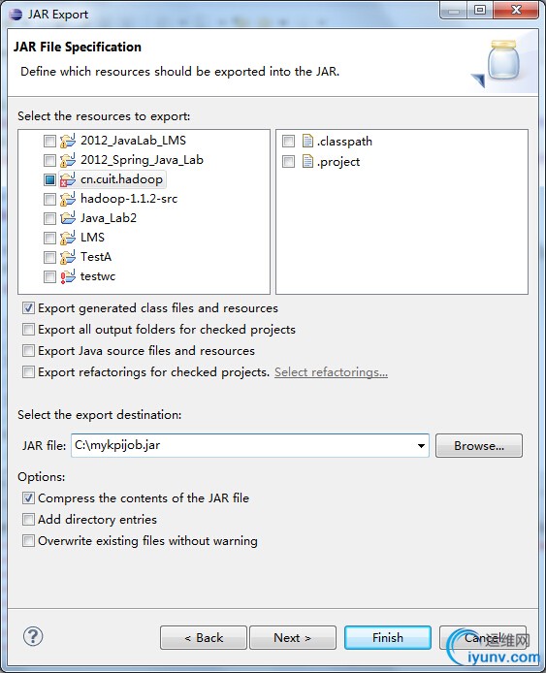Toggle the cn.cuit.hadoop project checkbox
This screenshot has width=546, height=673.
[x=49, y=179]
